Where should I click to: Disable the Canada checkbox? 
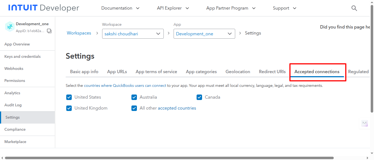coord(199,97)
